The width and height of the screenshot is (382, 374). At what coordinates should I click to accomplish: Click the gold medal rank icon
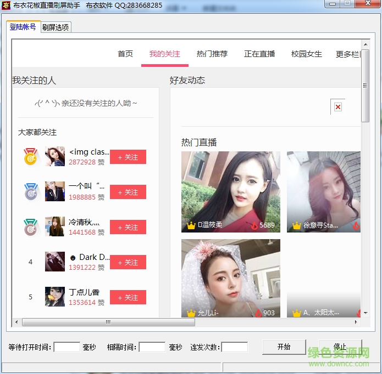pyautogui.click(x=31, y=157)
